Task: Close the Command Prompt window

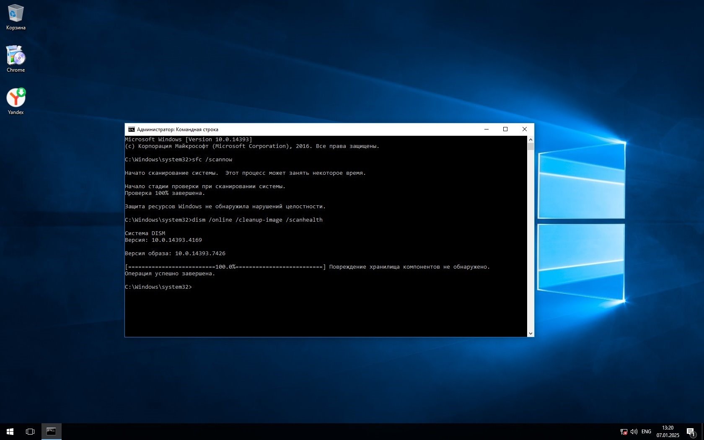Action: pyautogui.click(x=524, y=129)
